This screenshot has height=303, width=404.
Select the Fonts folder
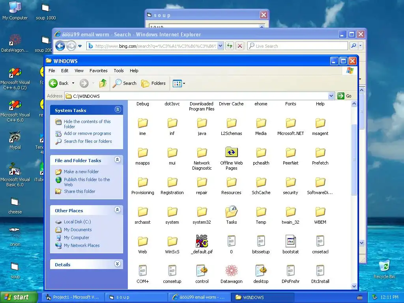click(290, 104)
